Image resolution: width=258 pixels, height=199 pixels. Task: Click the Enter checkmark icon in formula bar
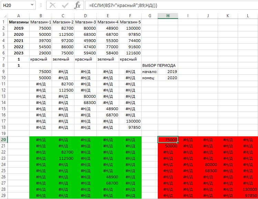(65, 5)
